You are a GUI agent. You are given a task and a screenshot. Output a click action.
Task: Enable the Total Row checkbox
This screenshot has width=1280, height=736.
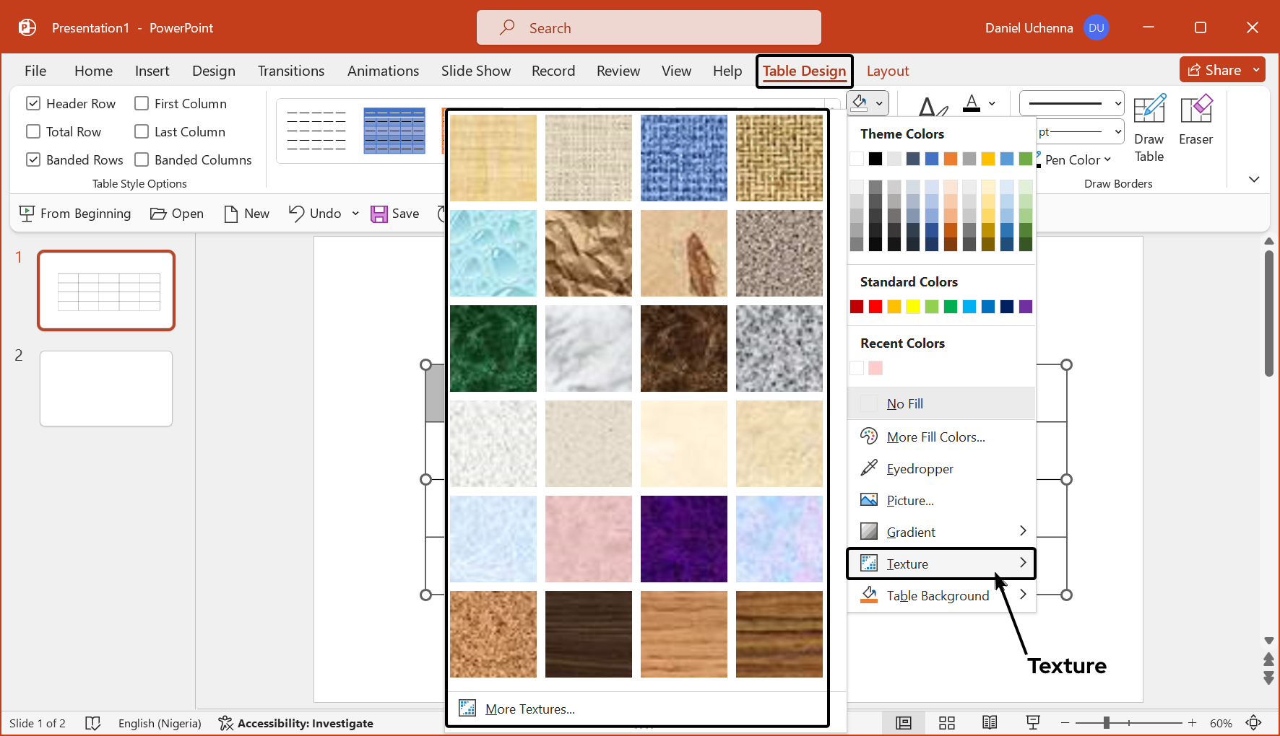point(33,132)
